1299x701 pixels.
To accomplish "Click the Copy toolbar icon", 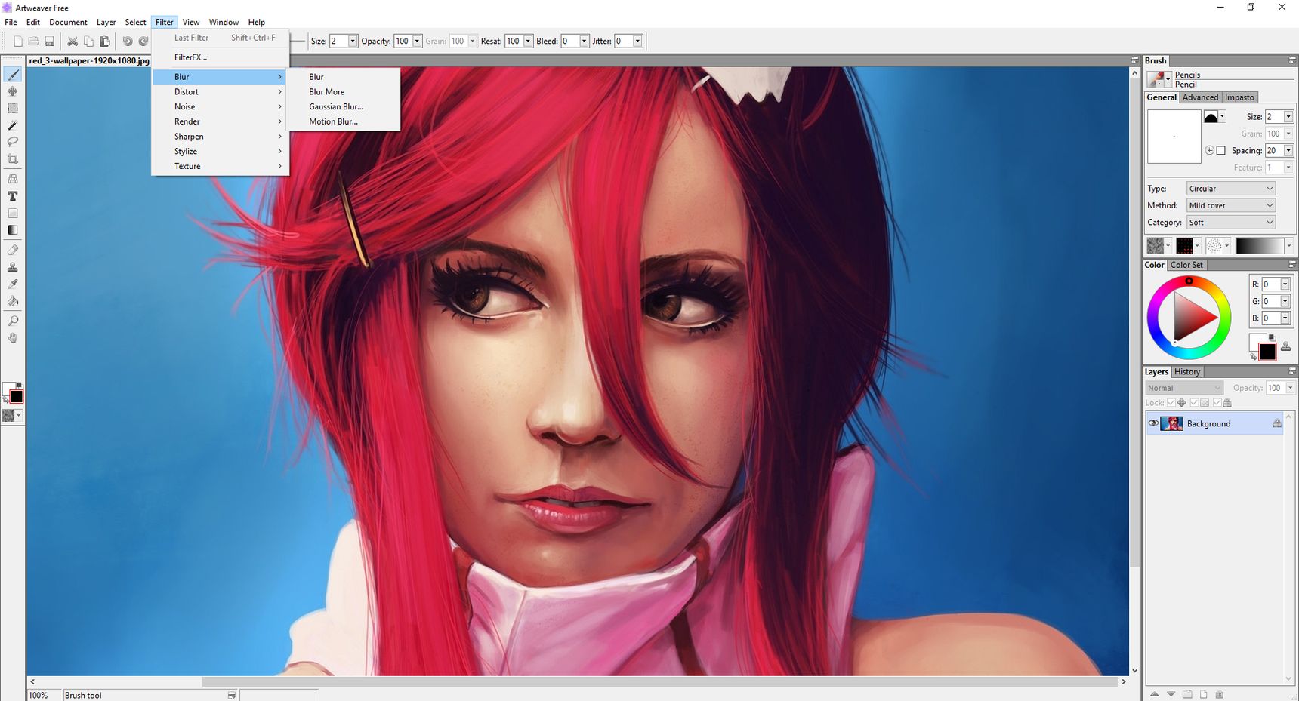I will (88, 42).
